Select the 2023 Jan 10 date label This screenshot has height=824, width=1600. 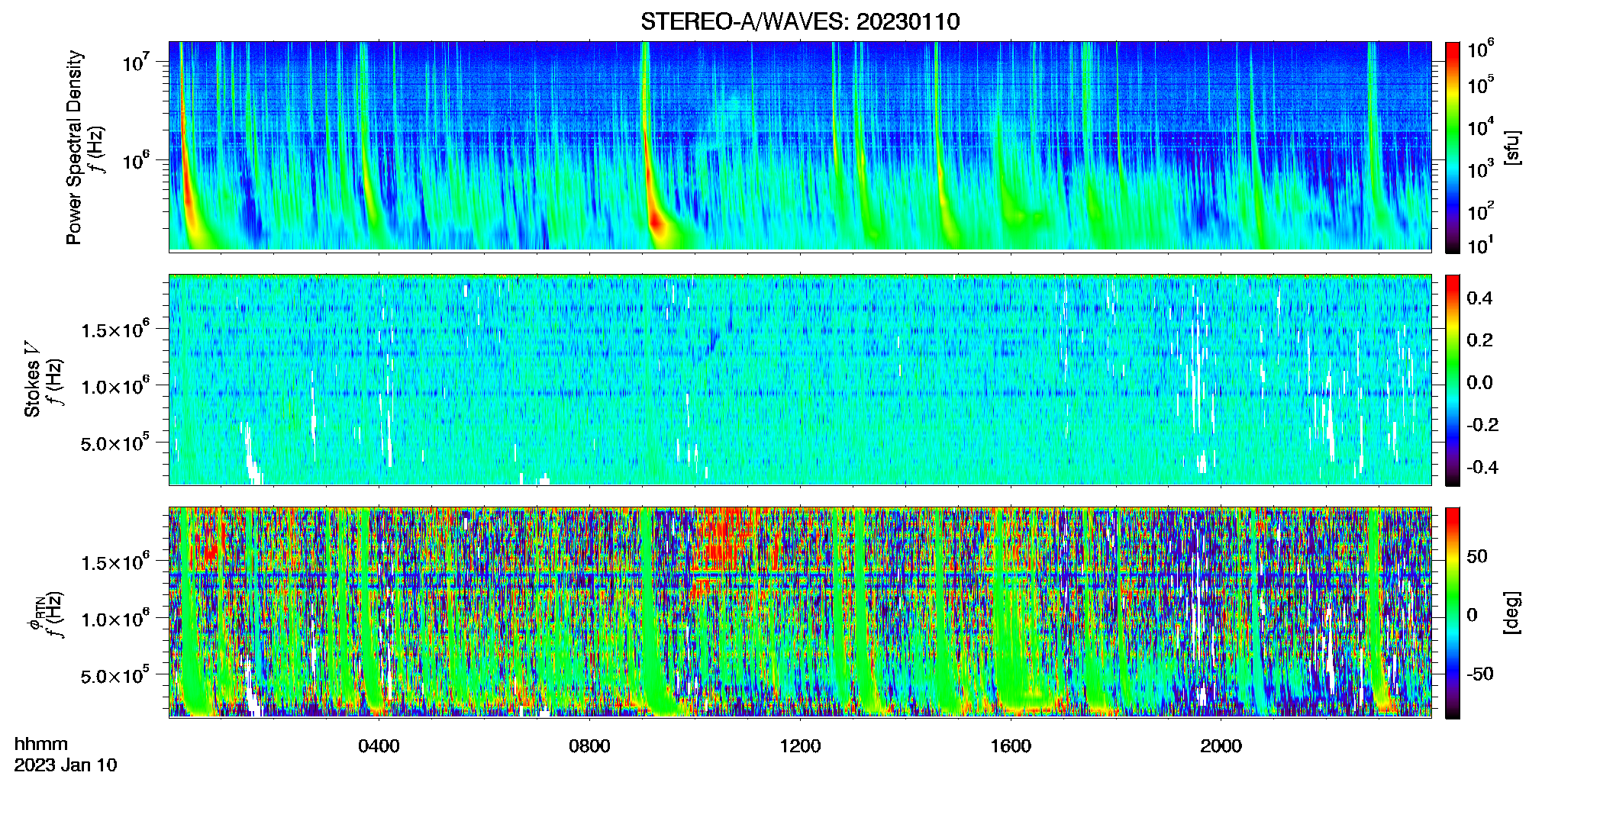66,765
